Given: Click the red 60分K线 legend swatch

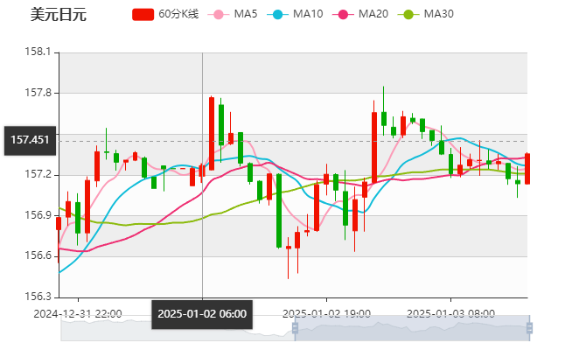Looking at the screenshot, I should (x=143, y=14).
